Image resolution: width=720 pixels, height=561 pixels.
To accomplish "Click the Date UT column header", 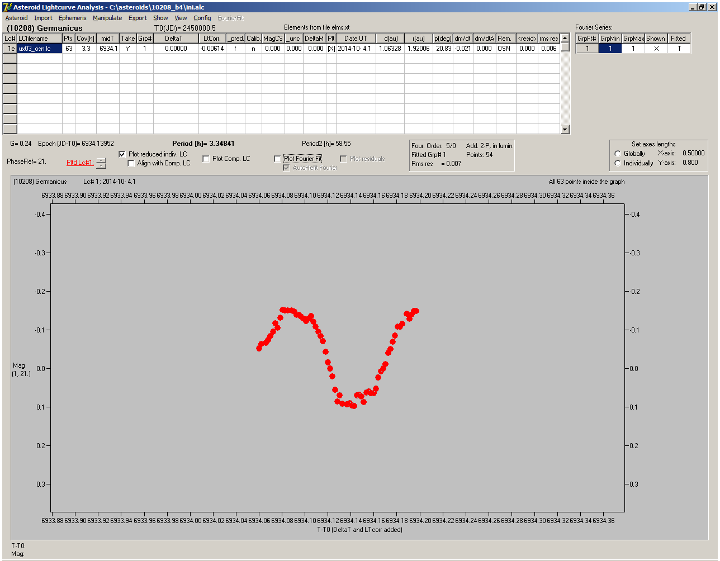I will [356, 39].
